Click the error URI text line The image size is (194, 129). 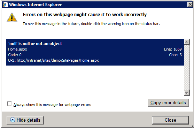(x=53, y=60)
